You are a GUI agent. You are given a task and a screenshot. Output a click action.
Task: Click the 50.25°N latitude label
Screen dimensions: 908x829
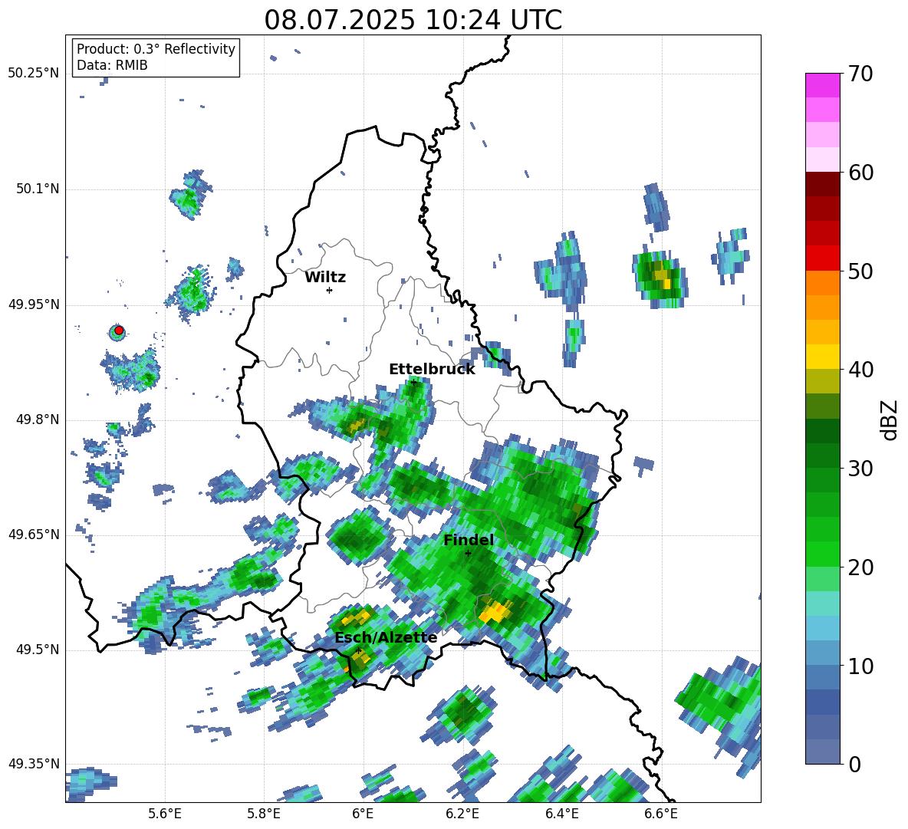pyautogui.click(x=33, y=74)
